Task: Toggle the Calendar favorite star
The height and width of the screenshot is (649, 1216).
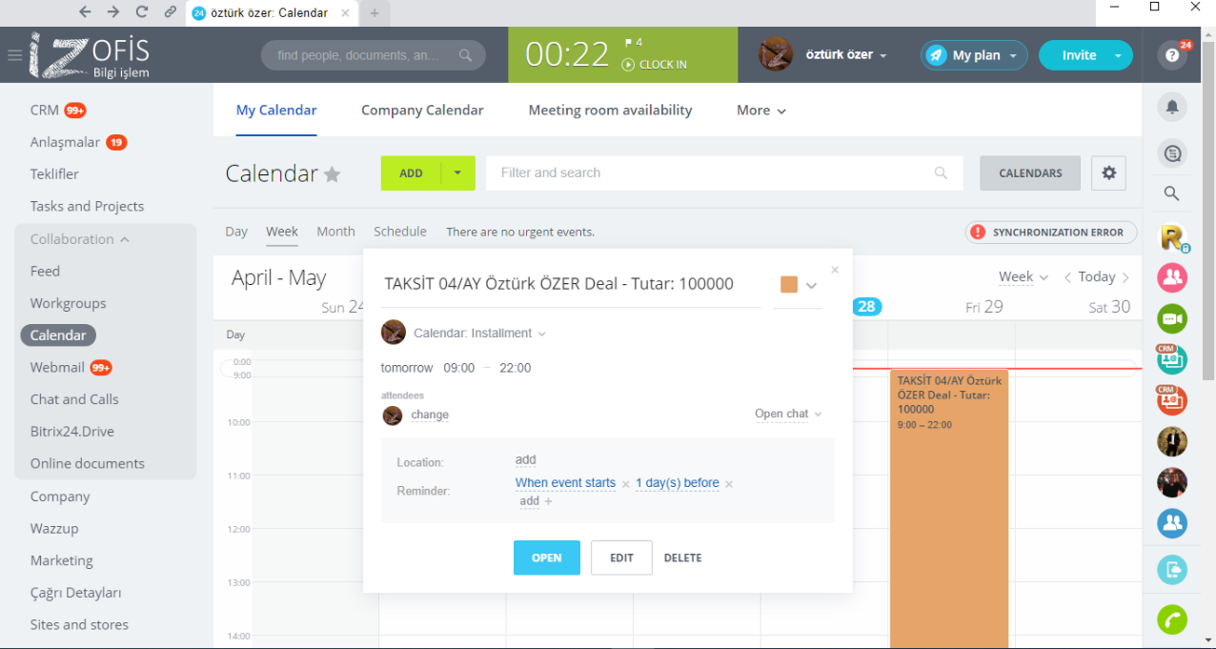Action: click(332, 174)
